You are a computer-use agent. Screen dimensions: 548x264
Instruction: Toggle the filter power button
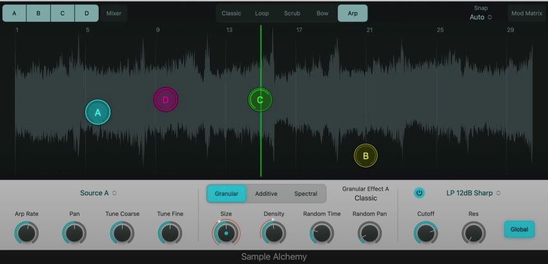click(420, 193)
